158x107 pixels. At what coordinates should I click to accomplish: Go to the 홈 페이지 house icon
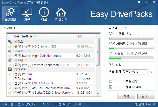point(61,14)
